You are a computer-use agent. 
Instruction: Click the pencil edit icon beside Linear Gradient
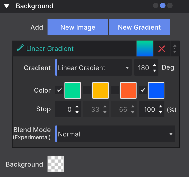coord(20,48)
